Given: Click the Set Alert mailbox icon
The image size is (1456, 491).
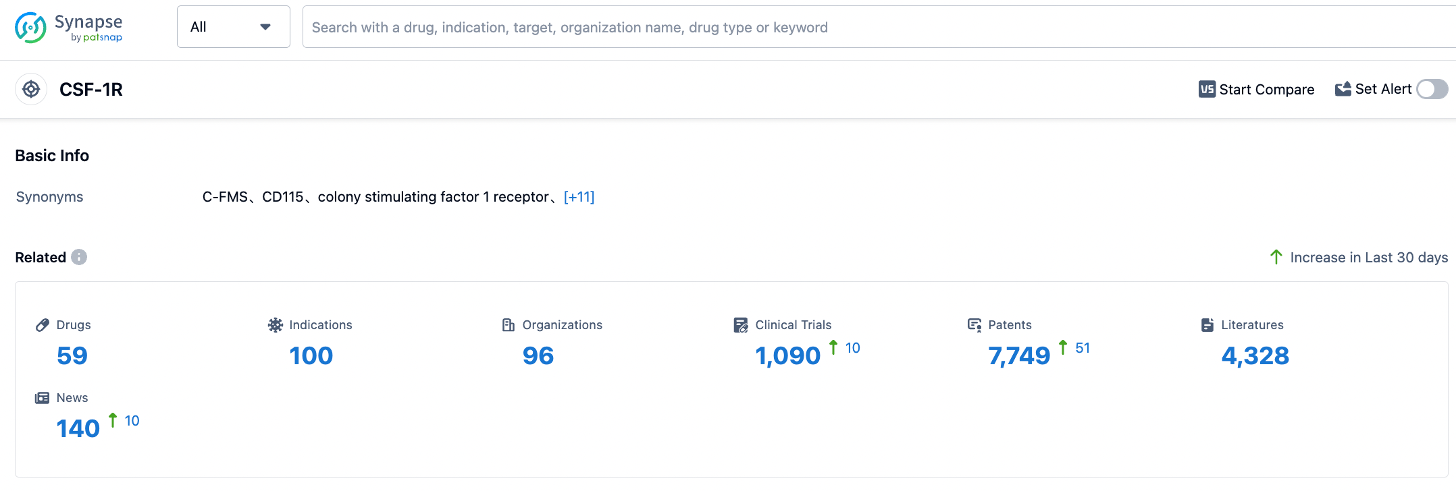Looking at the screenshot, I should 1343,89.
